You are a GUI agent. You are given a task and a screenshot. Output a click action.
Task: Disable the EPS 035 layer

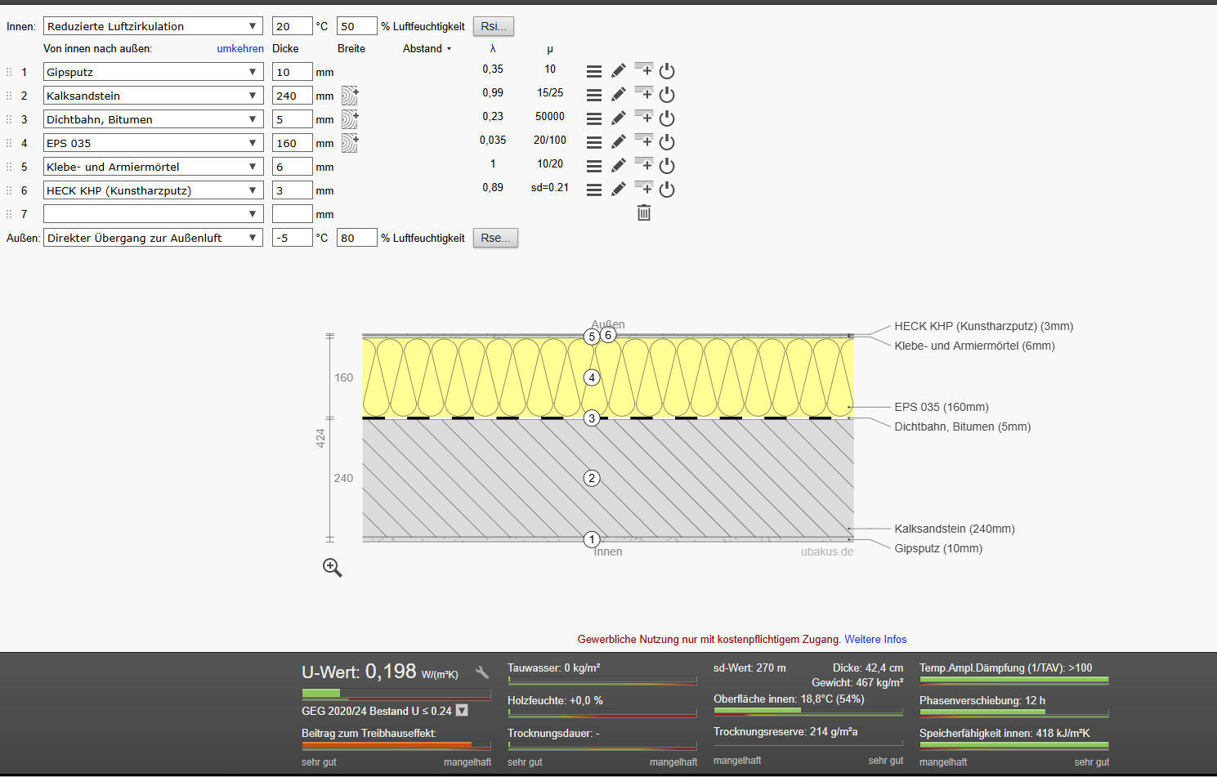[x=667, y=142]
